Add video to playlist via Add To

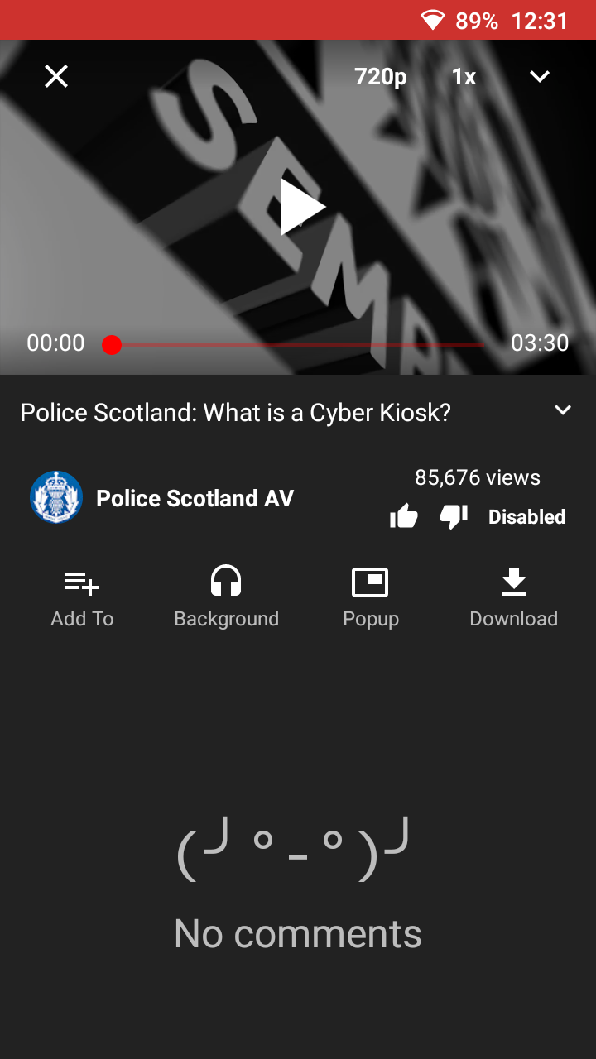click(82, 599)
